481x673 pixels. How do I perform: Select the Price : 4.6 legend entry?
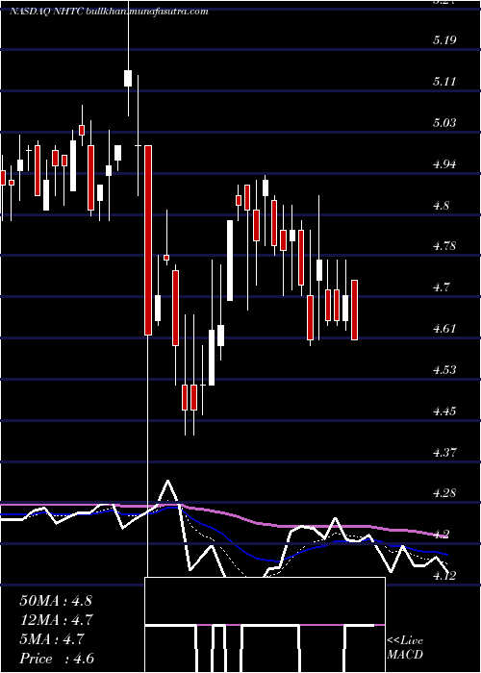point(57,659)
